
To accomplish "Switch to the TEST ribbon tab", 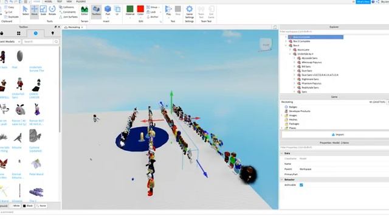I will 60,1.
